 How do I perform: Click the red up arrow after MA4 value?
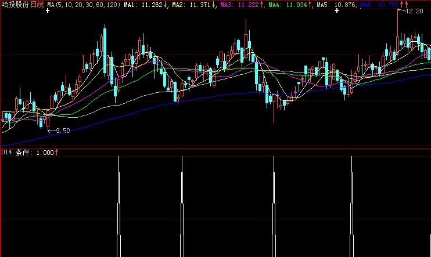[x=310, y=5]
